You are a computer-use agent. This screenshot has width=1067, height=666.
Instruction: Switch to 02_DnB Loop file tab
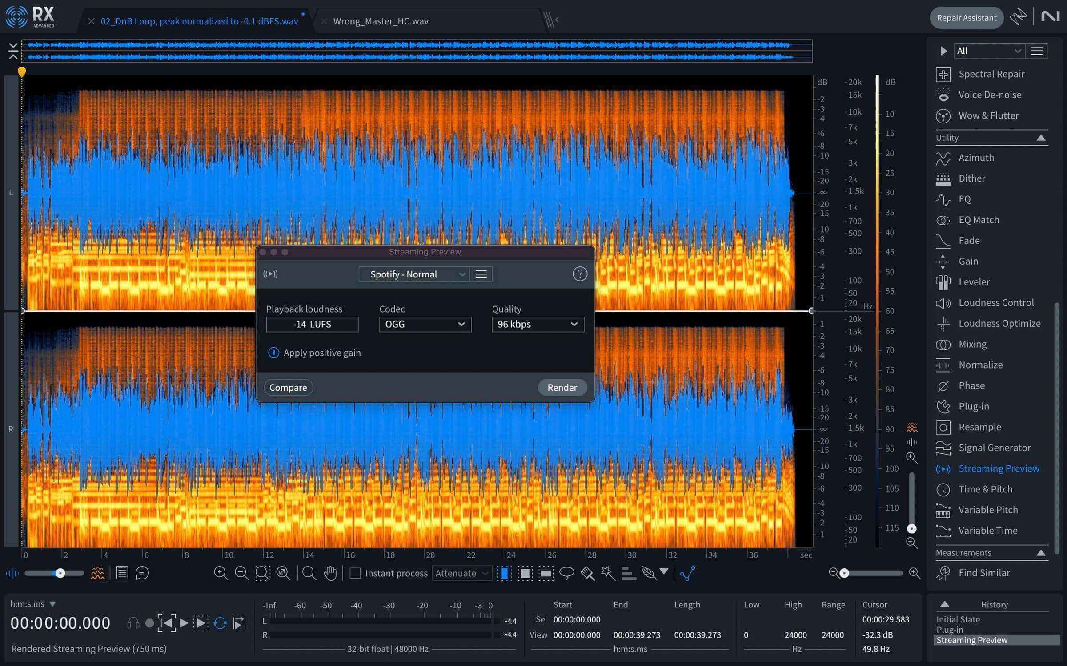pos(199,21)
